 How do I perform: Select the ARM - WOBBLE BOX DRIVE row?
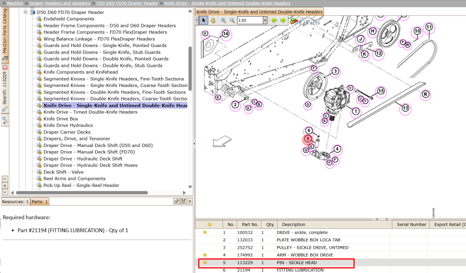pyautogui.click(x=330, y=255)
